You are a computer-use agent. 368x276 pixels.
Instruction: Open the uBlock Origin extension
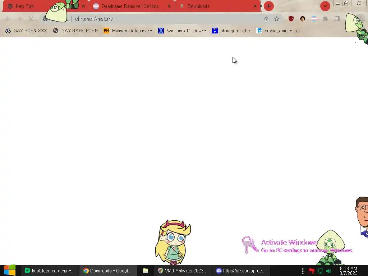pyautogui.click(x=291, y=19)
